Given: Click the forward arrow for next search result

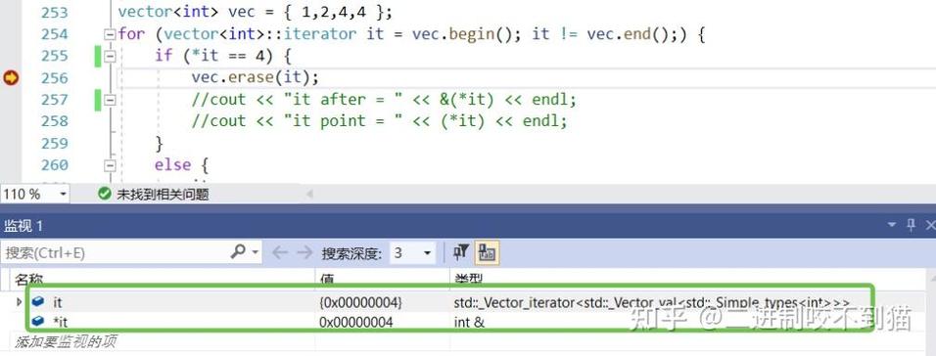Looking at the screenshot, I should coord(304,253).
